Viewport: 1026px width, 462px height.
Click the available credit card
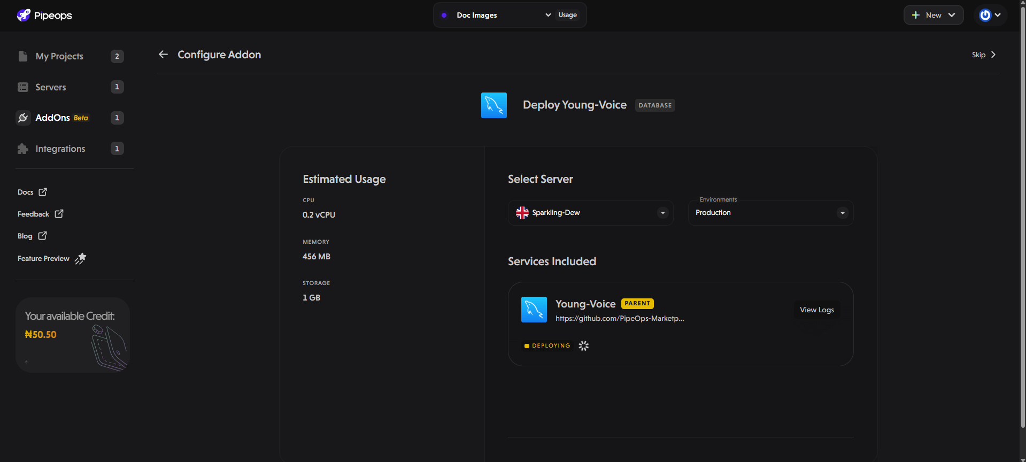click(73, 335)
